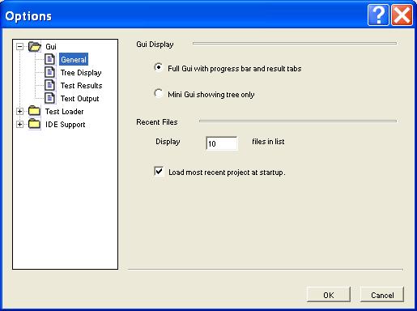Click the OK button
The image size is (417, 311).
329,295
